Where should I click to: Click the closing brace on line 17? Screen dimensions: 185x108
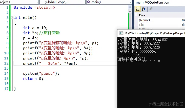pos(15,89)
